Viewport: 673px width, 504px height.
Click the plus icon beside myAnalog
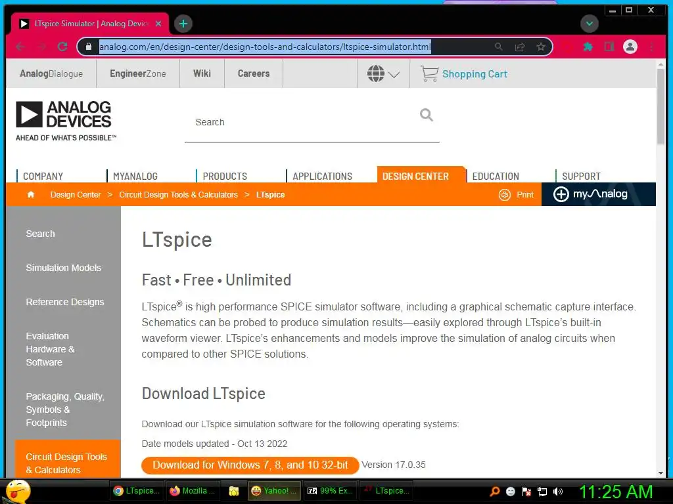(561, 194)
